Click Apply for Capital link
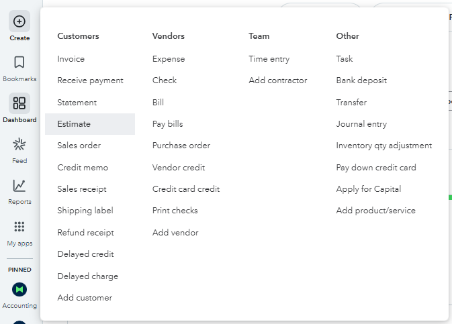The width and height of the screenshot is (452, 324). [x=369, y=189]
